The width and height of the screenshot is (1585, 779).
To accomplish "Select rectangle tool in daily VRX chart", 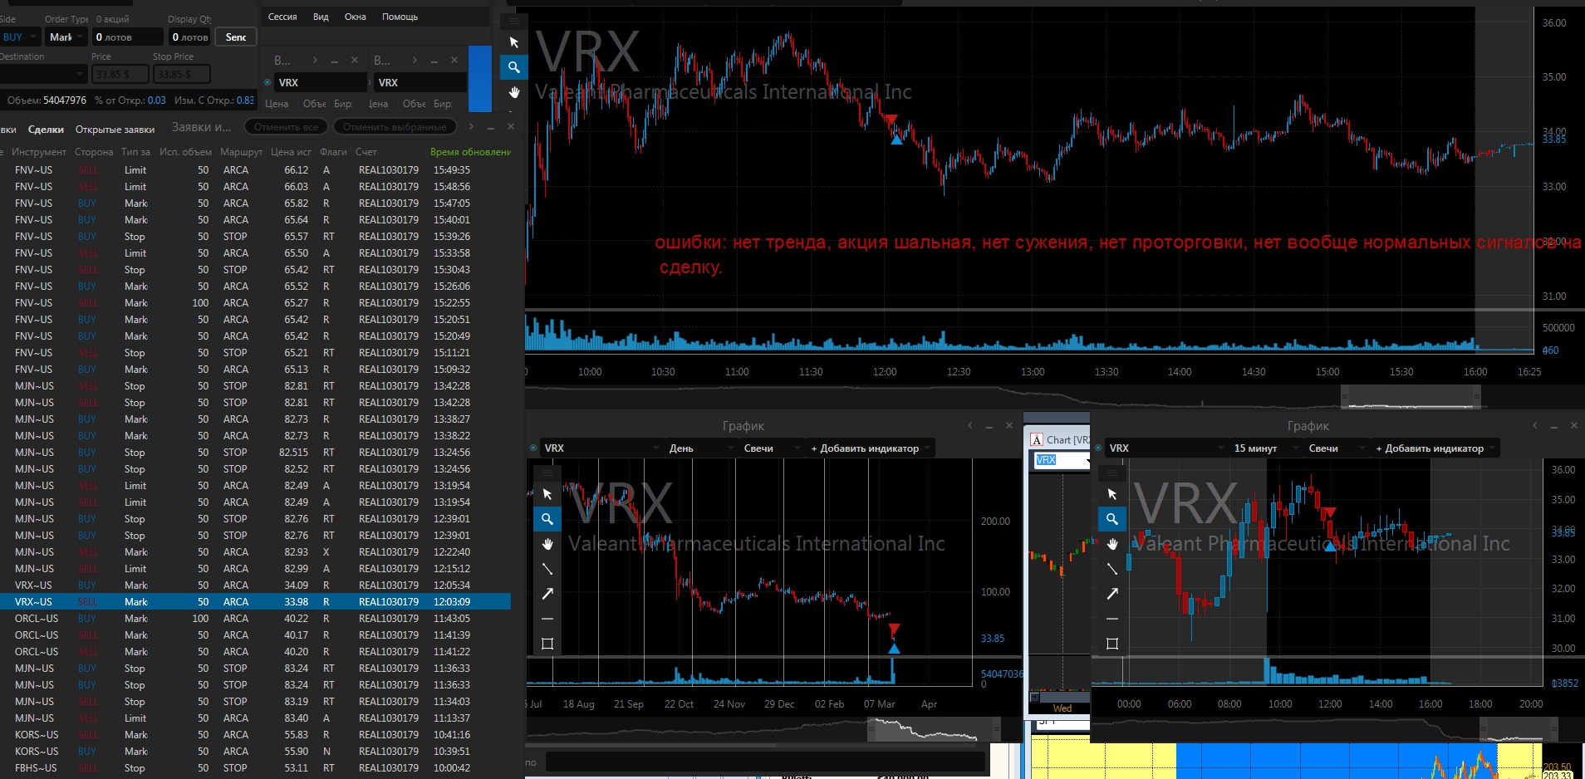I will pyautogui.click(x=547, y=644).
